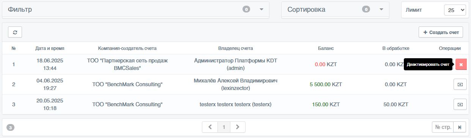Go to next page arrow
This screenshot has width=471, height=138.
click(x=238, y=127)
